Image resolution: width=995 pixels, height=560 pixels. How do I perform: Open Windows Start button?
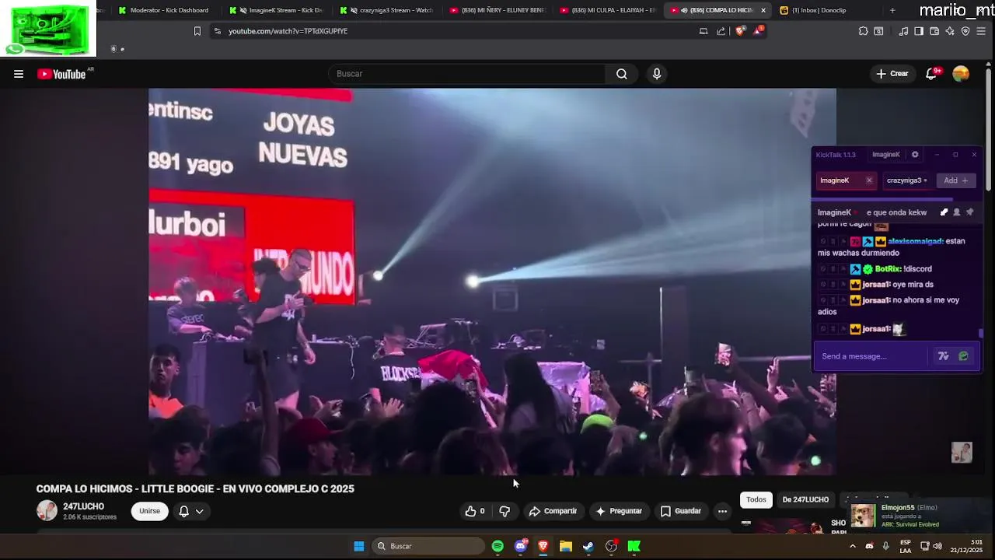pyautogui.click(x=358, y=546)
